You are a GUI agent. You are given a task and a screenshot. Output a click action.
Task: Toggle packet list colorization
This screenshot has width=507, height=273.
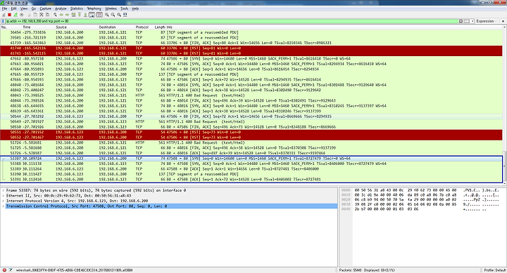point(99,15)
